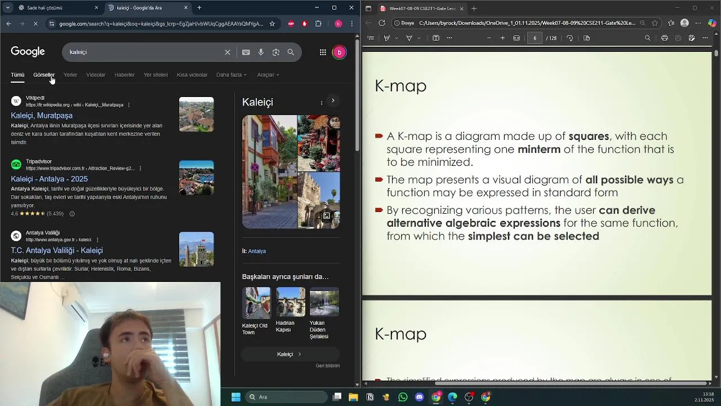Open Tripadvisor result options three-dot menu
Viewport: 721px width, 406px height.
click(140, 169)
